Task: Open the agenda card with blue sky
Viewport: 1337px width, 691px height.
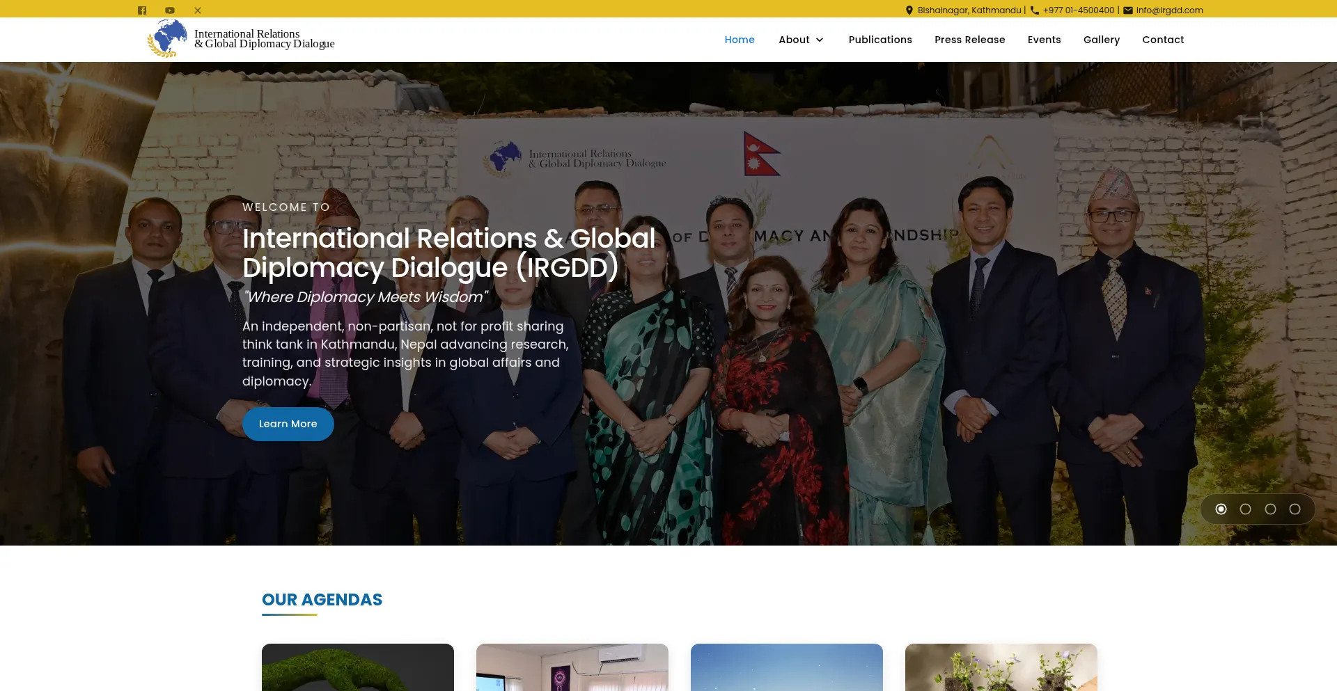Action: (787, 667)
